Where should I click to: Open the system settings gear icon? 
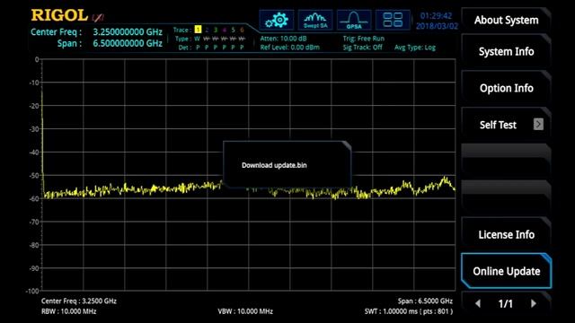[277, 20]
